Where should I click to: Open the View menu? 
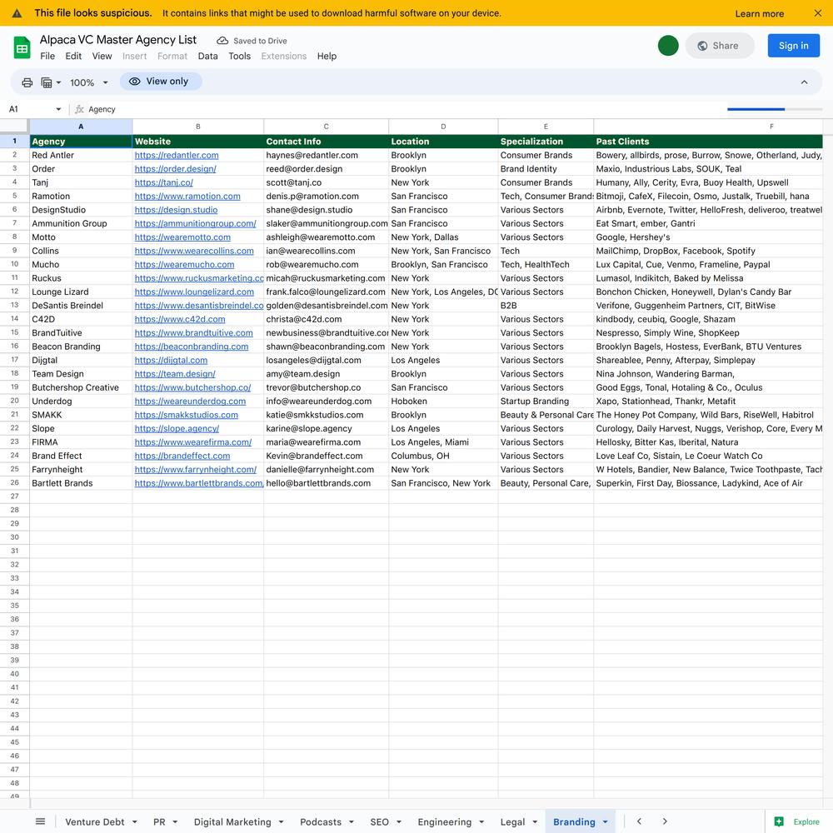pos(102,56)
